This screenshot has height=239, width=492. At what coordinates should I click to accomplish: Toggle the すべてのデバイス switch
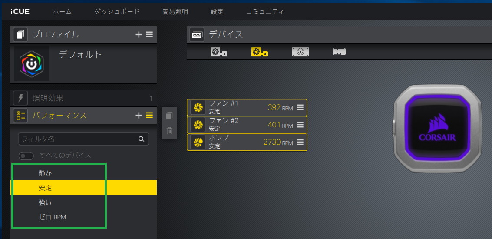26,156
